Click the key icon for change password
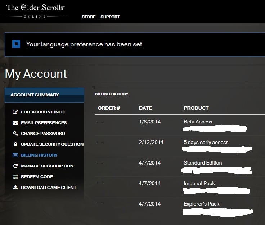Image resolution: width=265 pixels, height=225 pixels. [x=15, y=134]
